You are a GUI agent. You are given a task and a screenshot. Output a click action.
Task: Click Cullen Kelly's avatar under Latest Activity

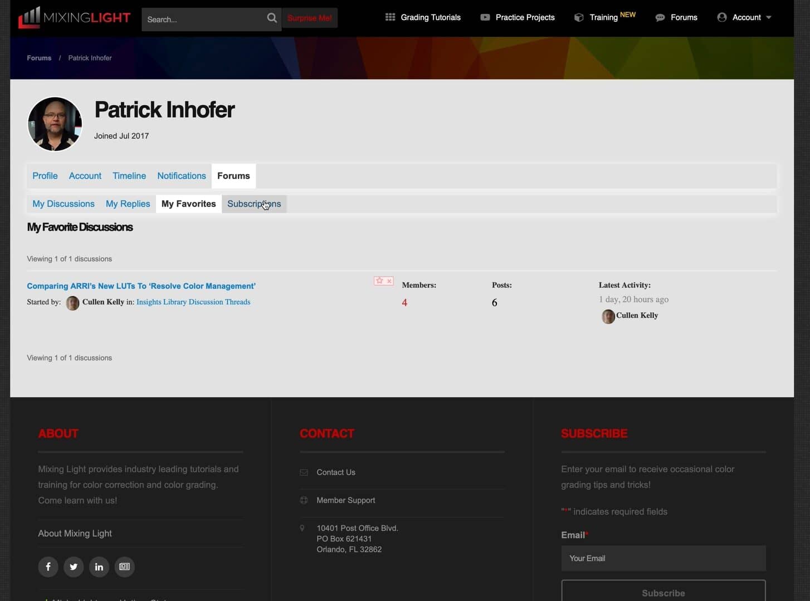(x=608, y=316)
